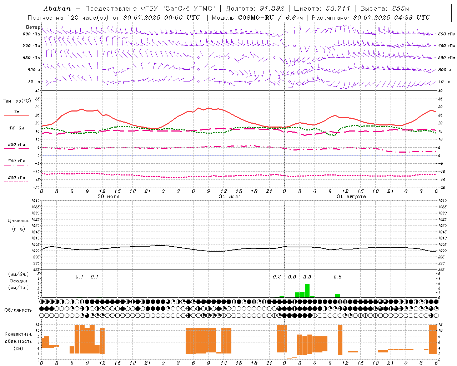Click the "0.6" precipitation total value

click(337, 277)
